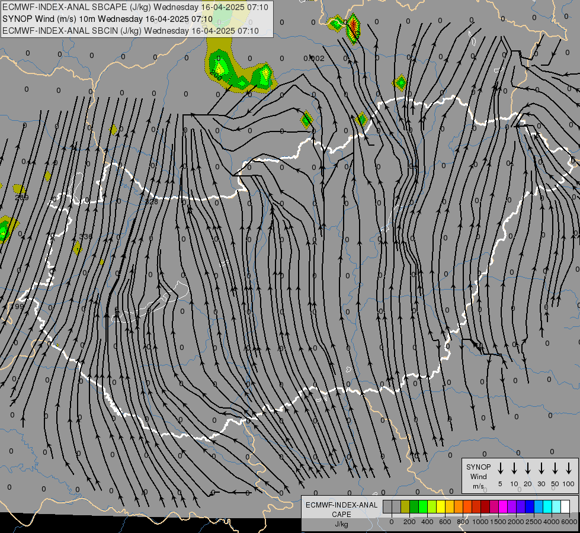This screenshot has height=533, width=580.
Task: Click the '200' tick label on the CAPE scale
Action: (x=409, y=522)
